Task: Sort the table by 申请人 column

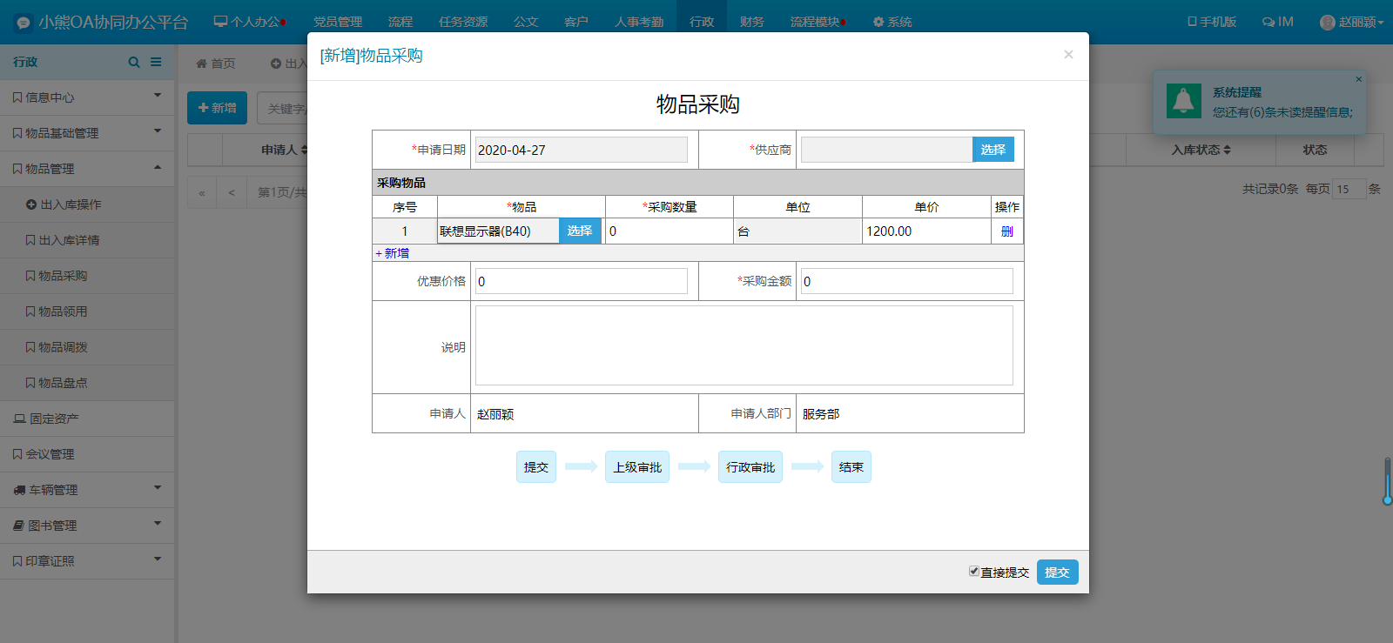Action: point(285,150)
